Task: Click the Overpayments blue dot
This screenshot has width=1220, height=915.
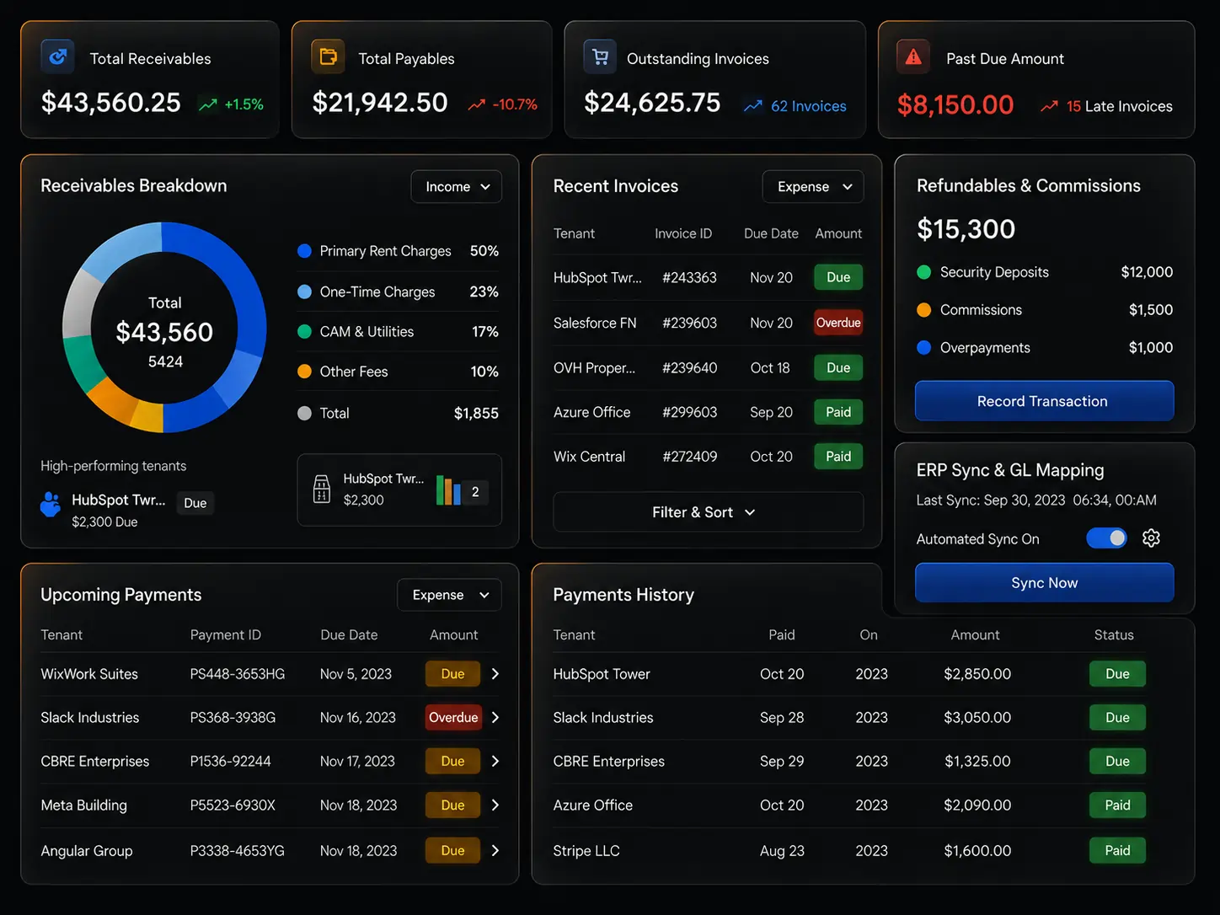Action: tap(924, 348)
